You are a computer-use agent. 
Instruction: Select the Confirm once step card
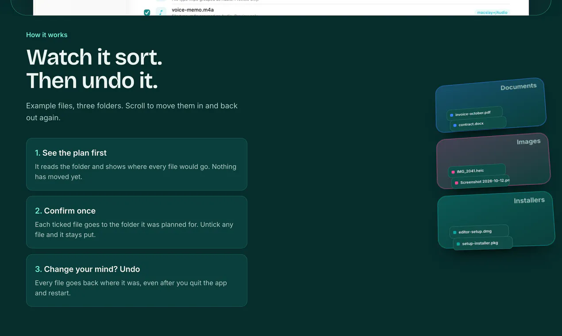[x=137, y=222]
